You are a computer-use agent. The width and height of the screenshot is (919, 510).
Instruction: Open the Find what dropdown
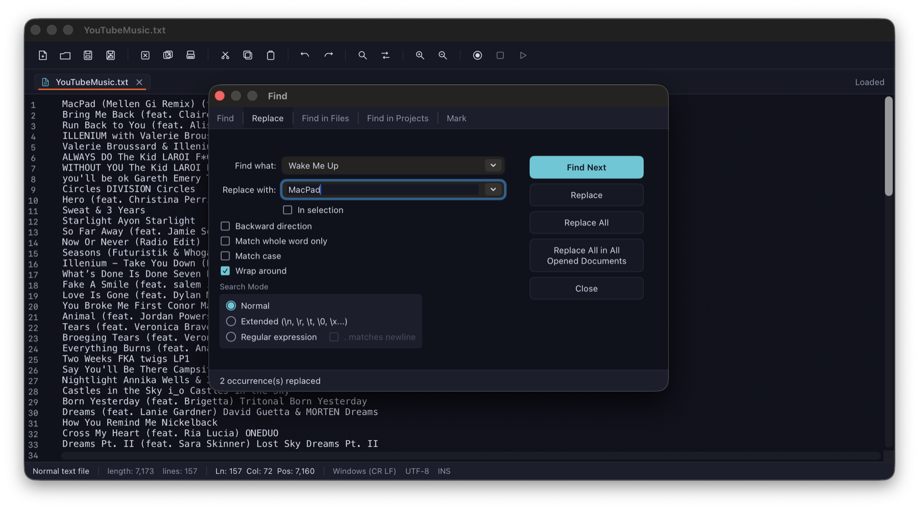pyautogui.click(x=493, y=165)
